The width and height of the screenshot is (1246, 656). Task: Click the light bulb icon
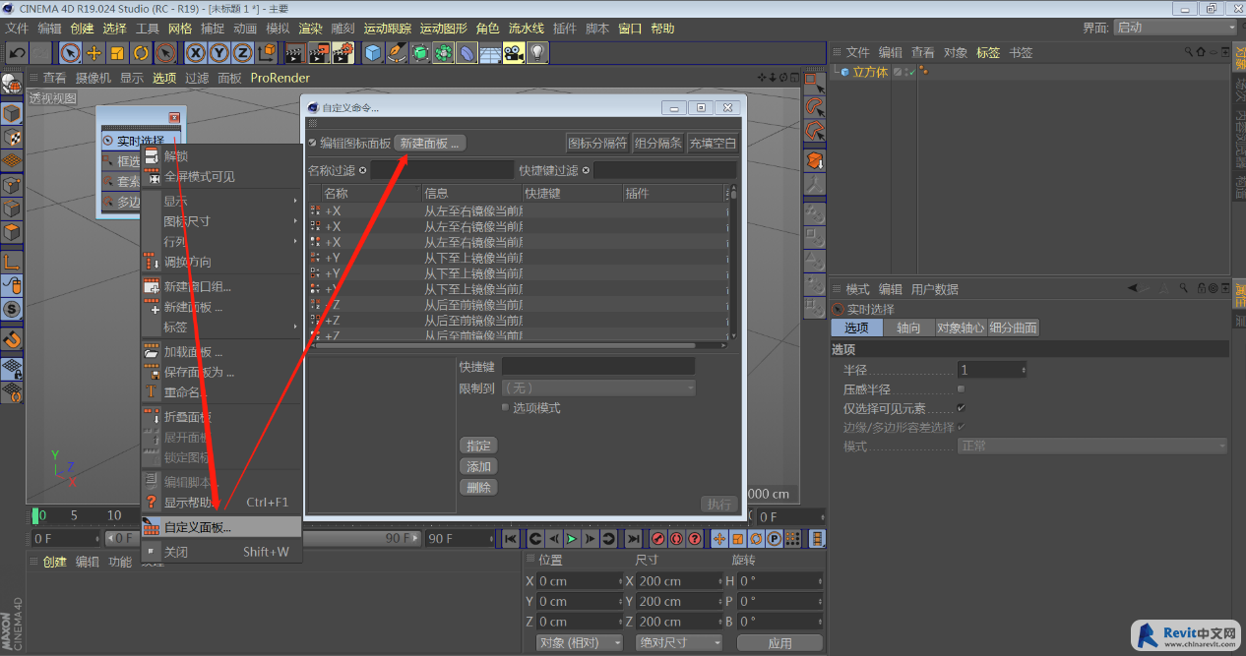536,52
